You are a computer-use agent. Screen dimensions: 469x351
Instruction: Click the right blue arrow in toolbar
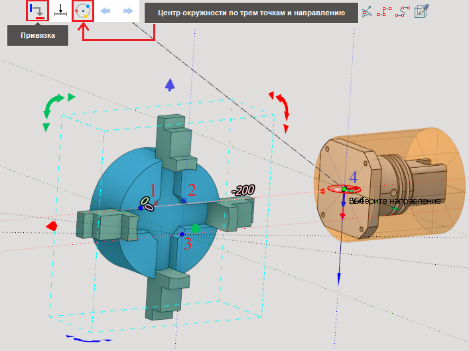(127, 12)
